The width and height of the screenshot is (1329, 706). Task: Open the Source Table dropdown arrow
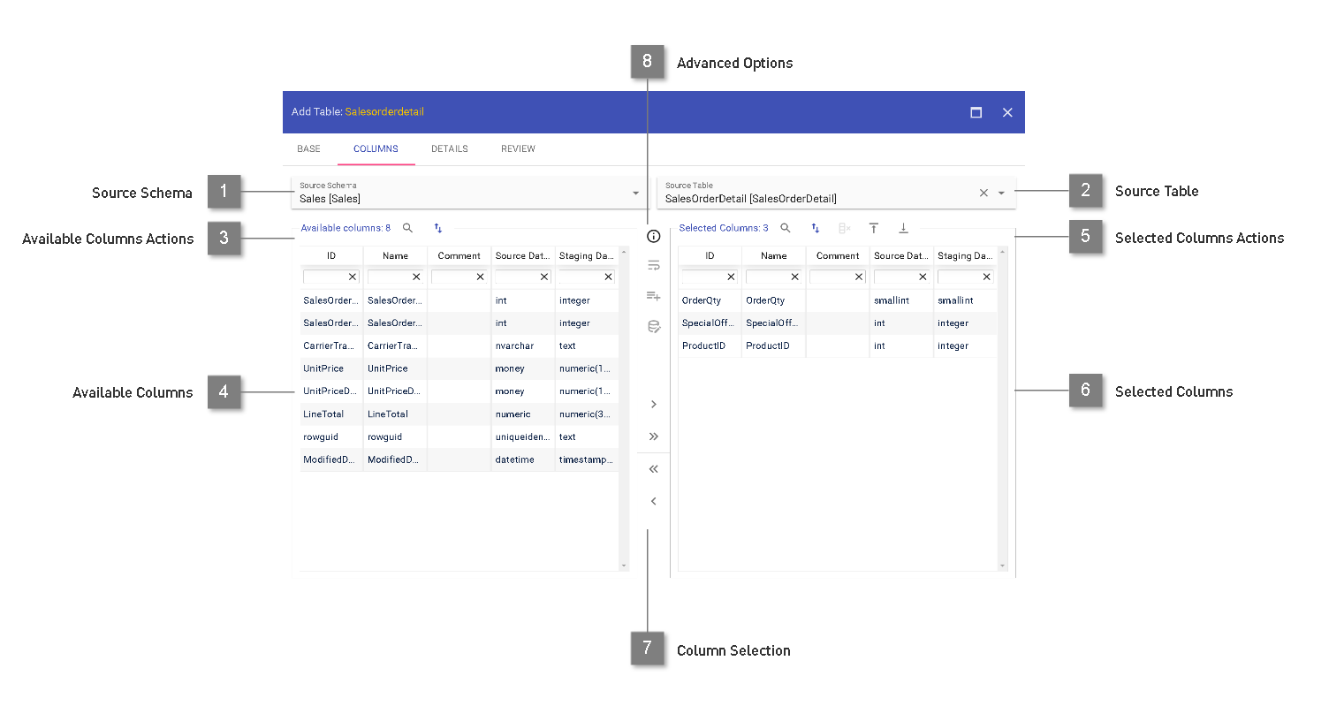[x=1001, y=193]
